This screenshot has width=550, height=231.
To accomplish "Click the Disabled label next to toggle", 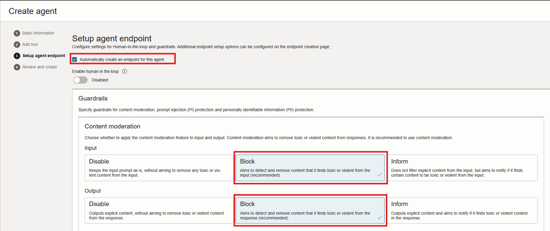I will (x=100, y=80).
